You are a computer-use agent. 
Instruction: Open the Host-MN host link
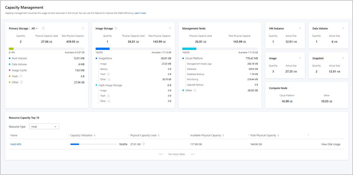click(16, 144)
